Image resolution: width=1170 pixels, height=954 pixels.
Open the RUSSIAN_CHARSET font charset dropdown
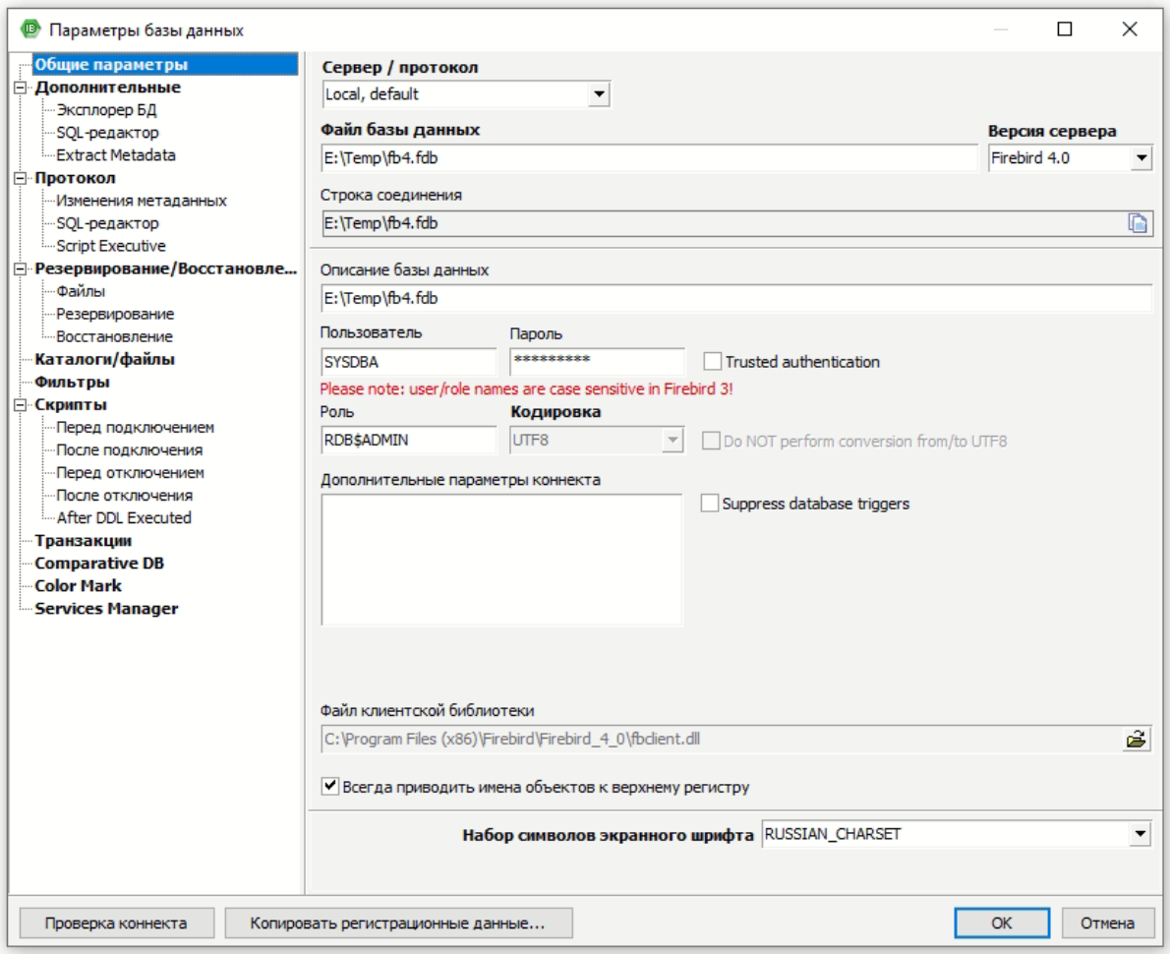pos(1140,835)
